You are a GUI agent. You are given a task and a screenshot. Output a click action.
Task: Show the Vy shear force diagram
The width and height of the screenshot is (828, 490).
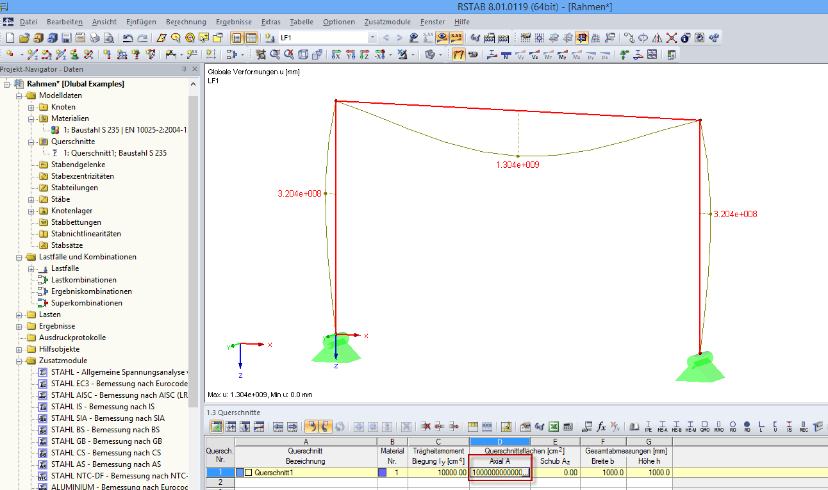point(520,55)
